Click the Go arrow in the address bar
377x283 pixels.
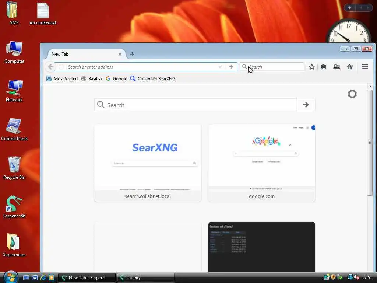tap(231, 67)
